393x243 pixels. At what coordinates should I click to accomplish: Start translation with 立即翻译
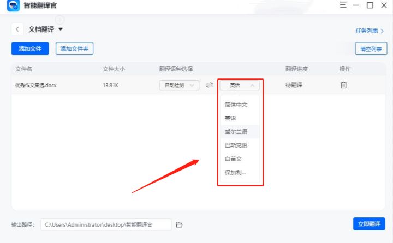tap(369, 224)
